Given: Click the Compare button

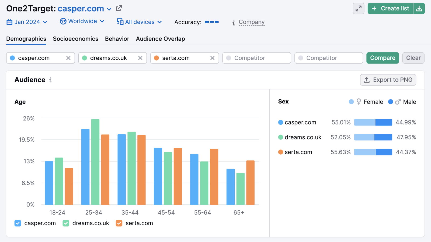Looking at the screenshot, I should (x=383, y=58).
